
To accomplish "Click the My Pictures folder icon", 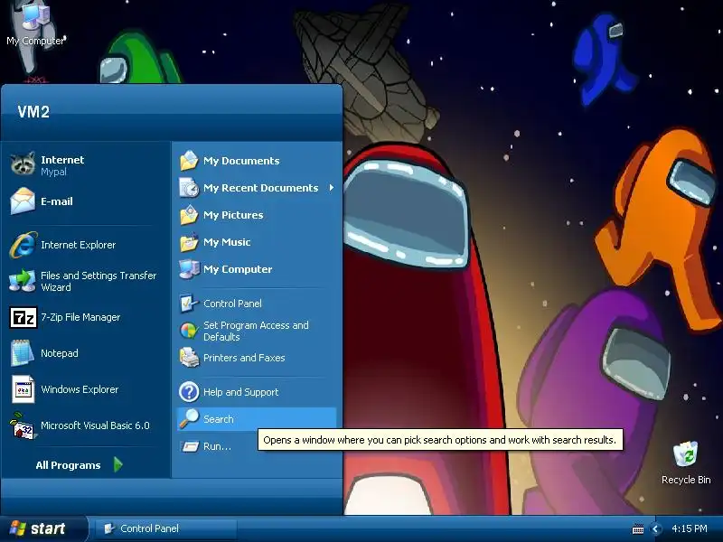I will 189,215.
